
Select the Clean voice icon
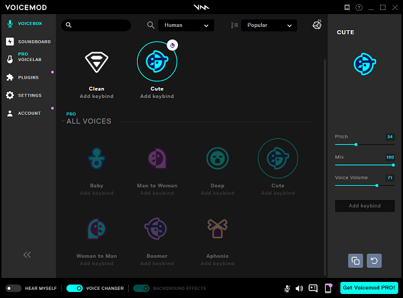click(x=96, y=62)
